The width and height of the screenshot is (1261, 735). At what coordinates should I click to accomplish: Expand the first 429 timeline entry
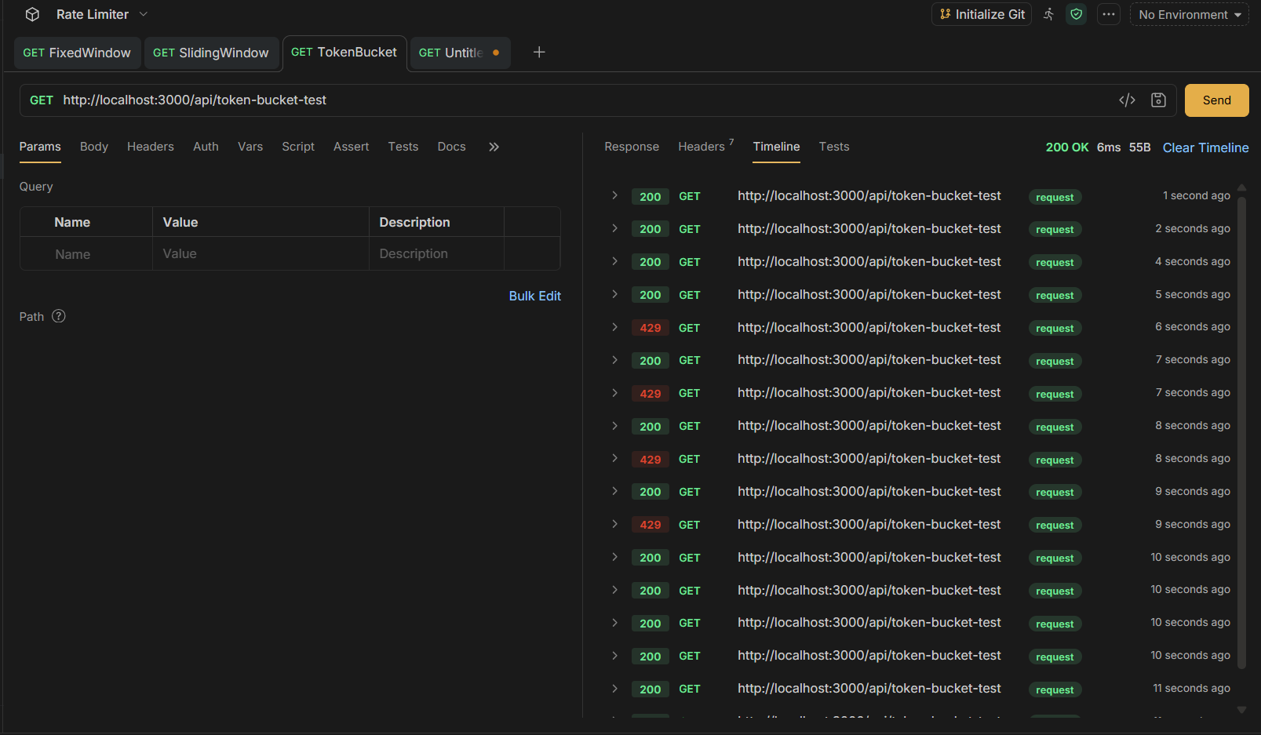click(614, 327)
